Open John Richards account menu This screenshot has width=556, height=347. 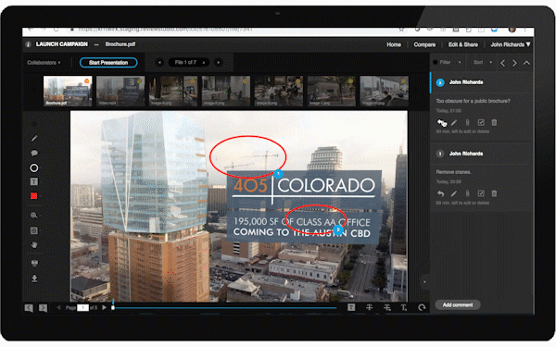click(x=510, y=44)
